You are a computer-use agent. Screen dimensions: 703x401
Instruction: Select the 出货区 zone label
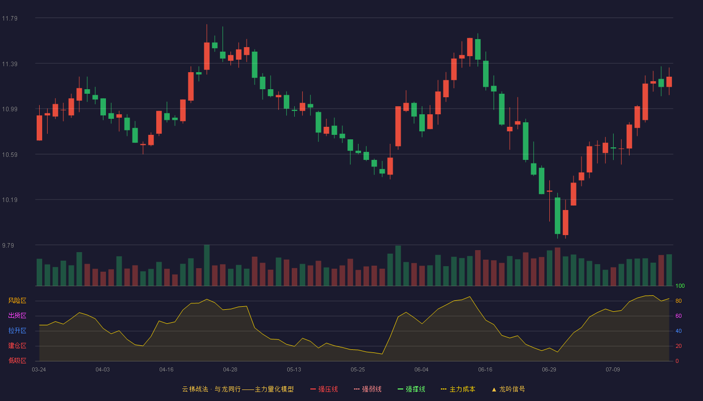pyautogui.click(x=17, y=316)
